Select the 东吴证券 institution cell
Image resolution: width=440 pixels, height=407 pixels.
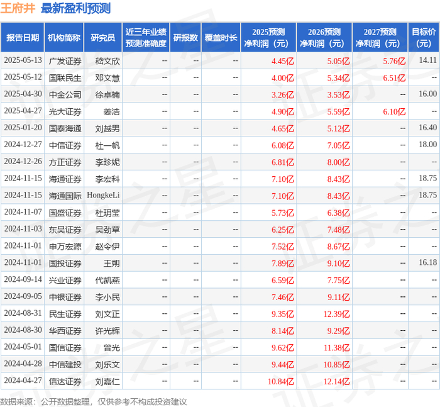pos(65,230)
